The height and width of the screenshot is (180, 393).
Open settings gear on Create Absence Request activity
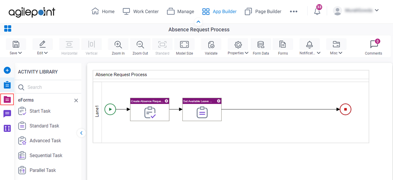point(166,101)
